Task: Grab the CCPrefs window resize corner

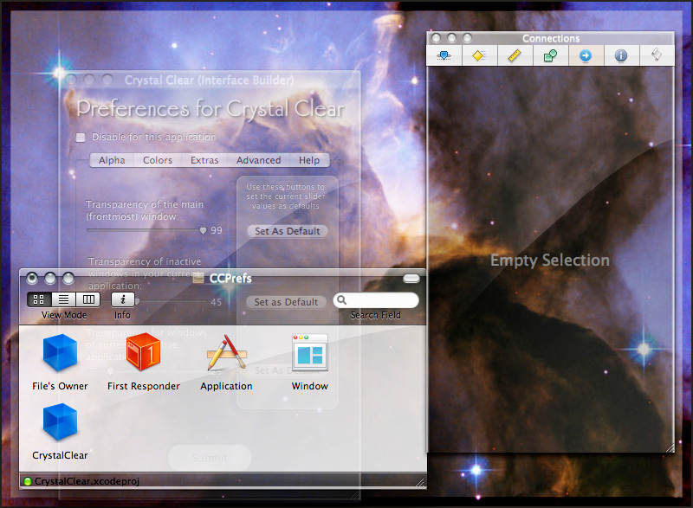Action: pos(419,482)
